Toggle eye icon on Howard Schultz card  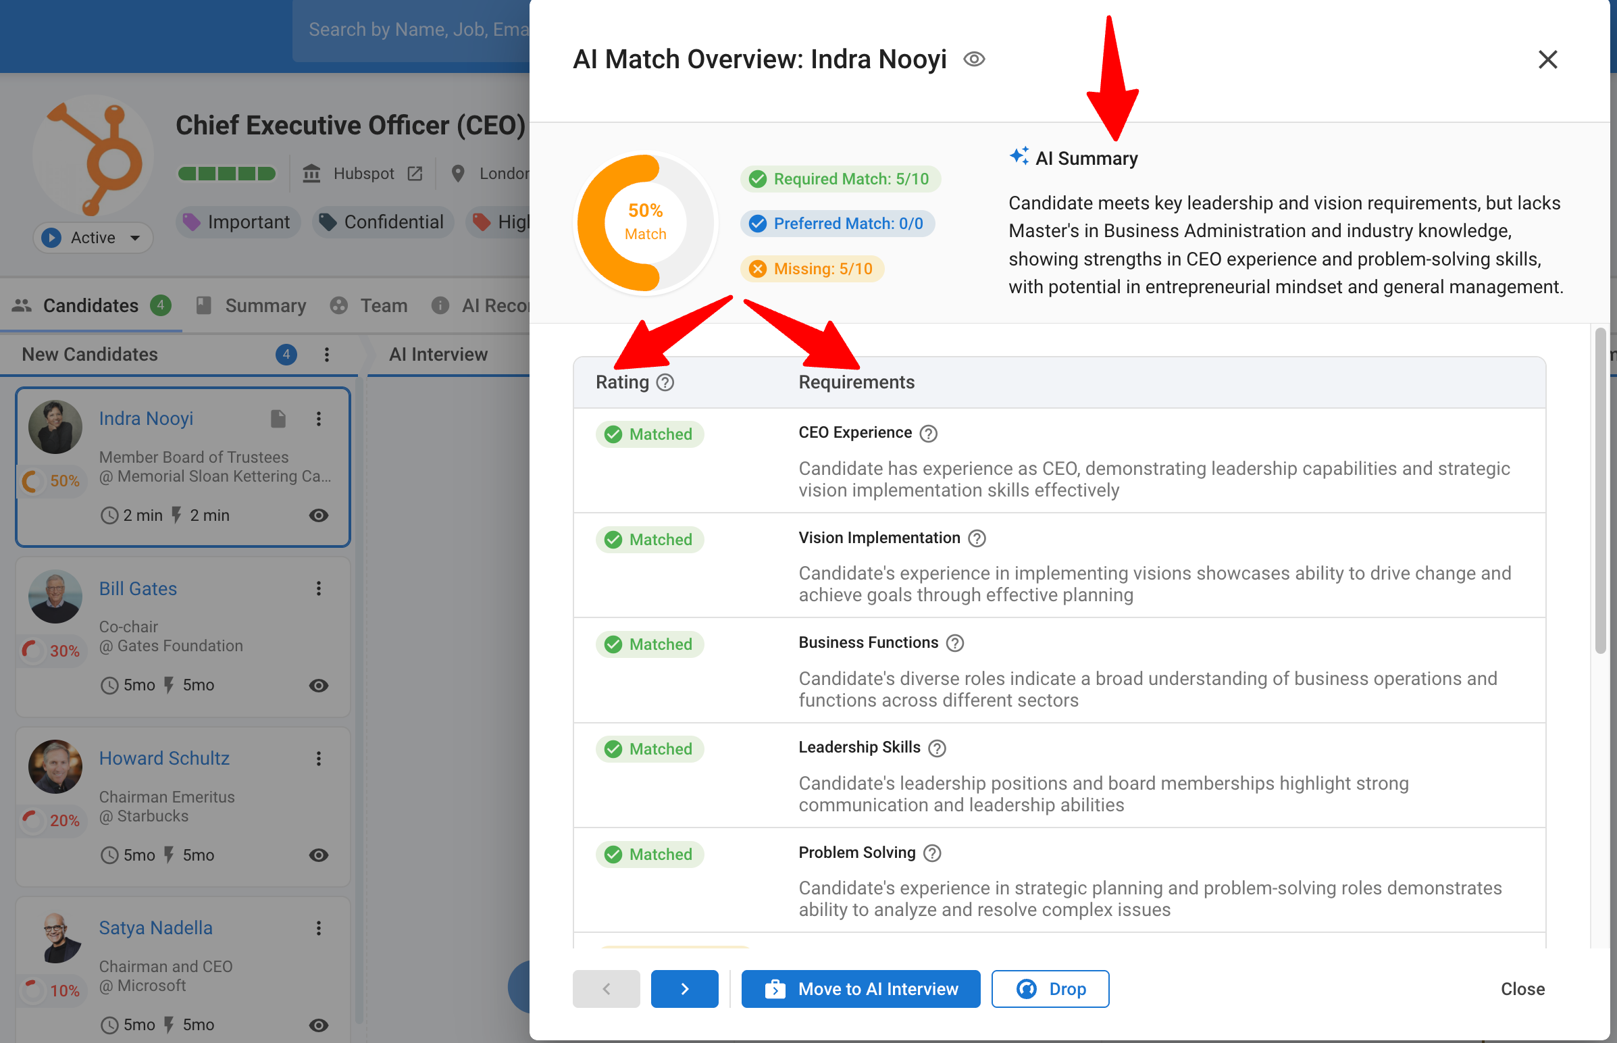tap(318, 855)
